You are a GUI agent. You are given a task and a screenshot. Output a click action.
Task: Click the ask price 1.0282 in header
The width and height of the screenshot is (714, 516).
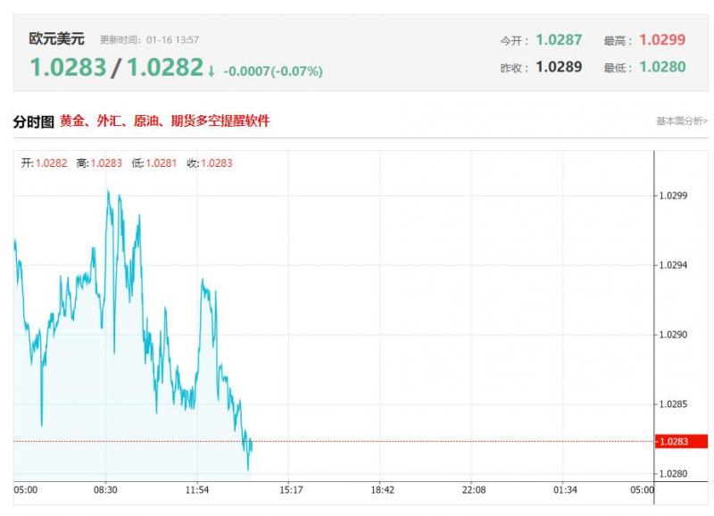[x=165, y=68]
